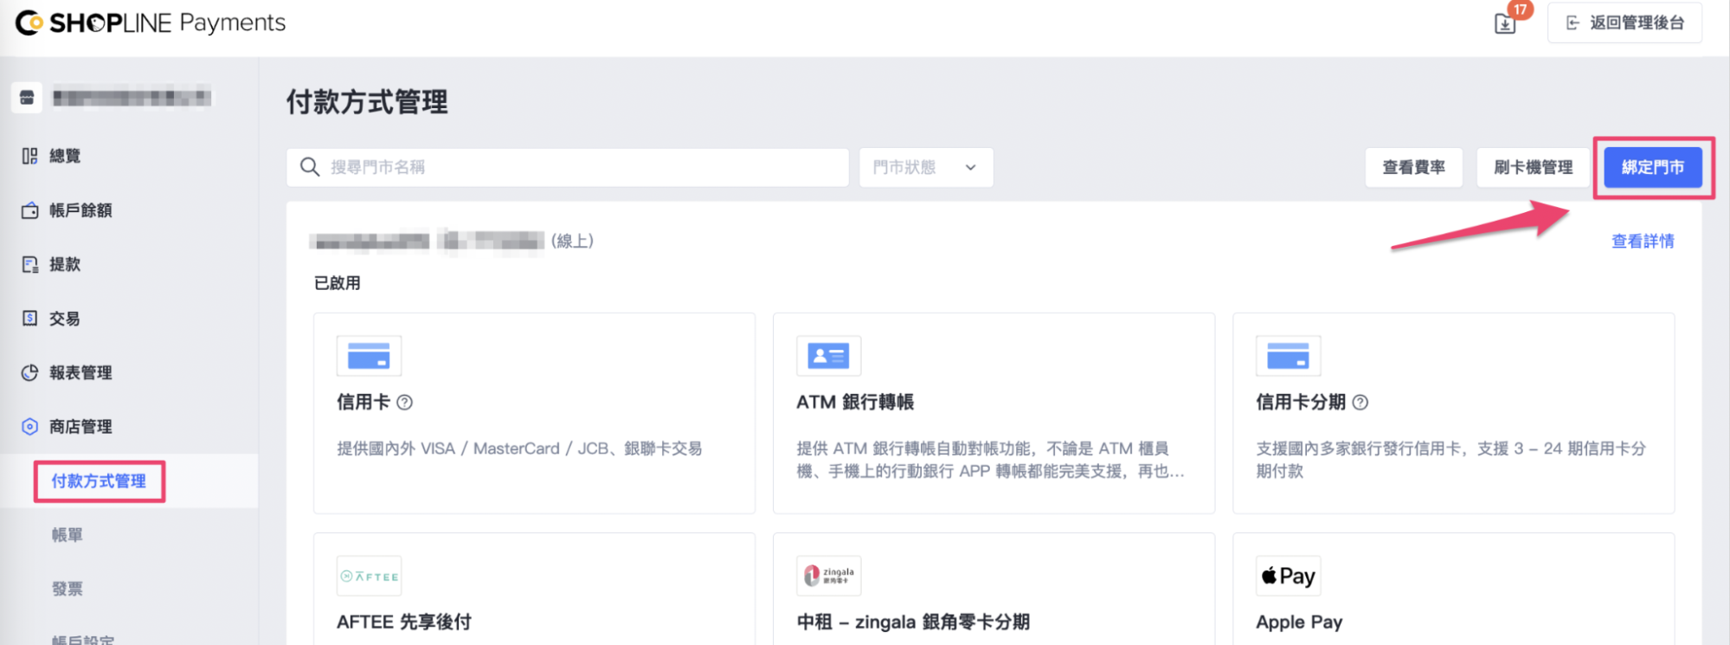1730x645 pixels.
Task: Click the blue 綁定門市 button
Action: point(1653,167)
